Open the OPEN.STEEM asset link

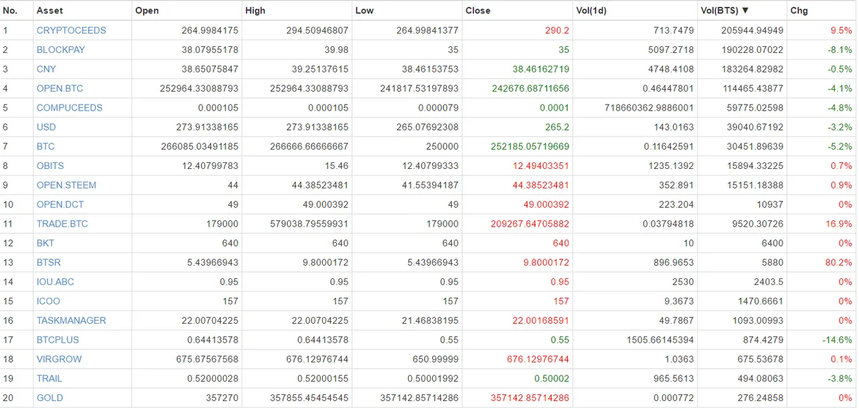(x=66, y=185)
